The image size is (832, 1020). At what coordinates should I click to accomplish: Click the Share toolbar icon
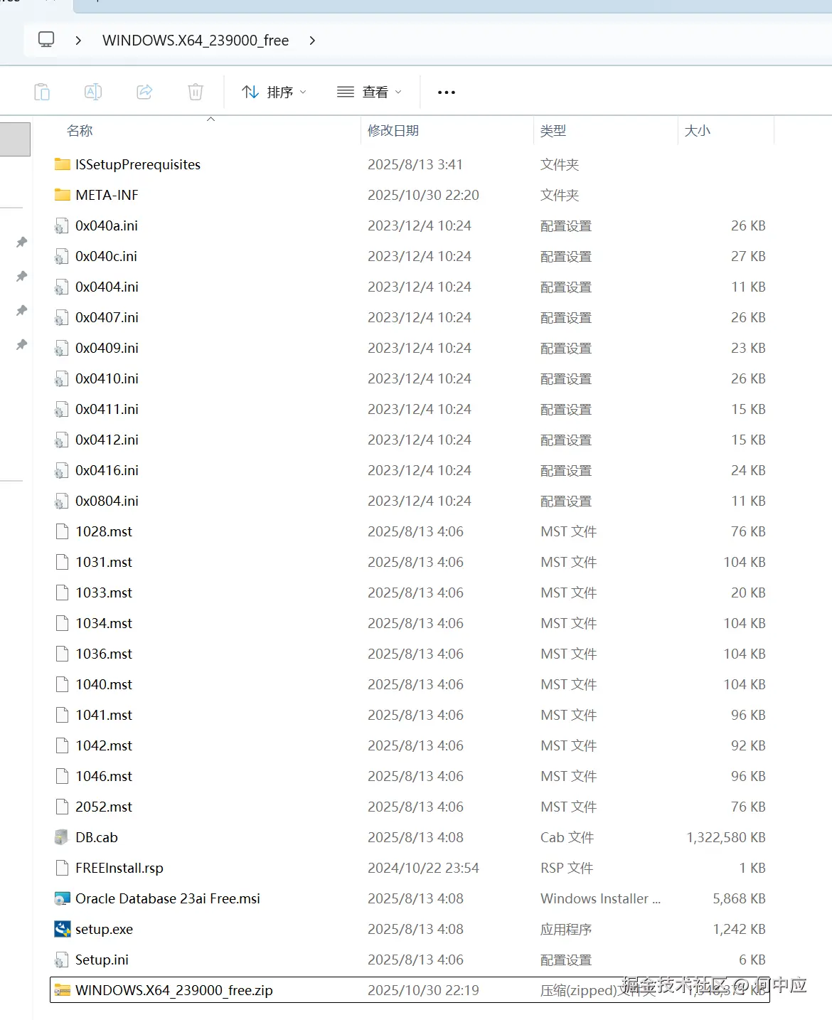(x=144, y=92)
